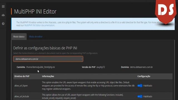This screenshot has width=178, height=100.
Task: Open the user manager people icon
Action: pos(3,15)
